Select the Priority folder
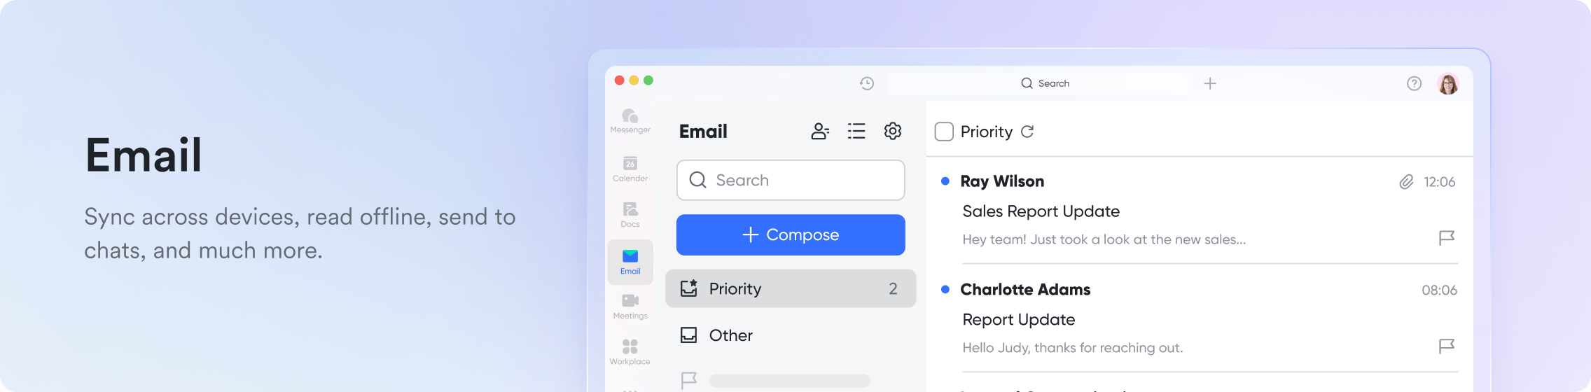 point(791,288)
